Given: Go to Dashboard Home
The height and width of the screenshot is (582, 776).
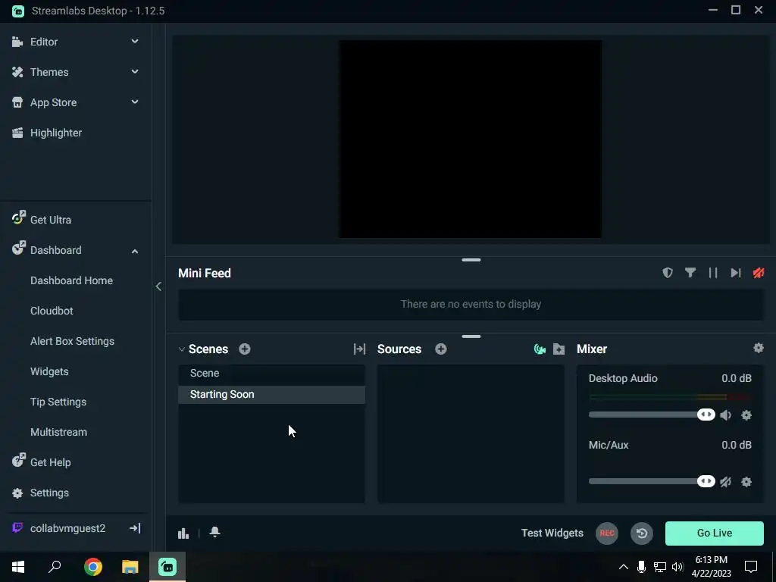Looking at the screenshot, I should coord(72,280).
